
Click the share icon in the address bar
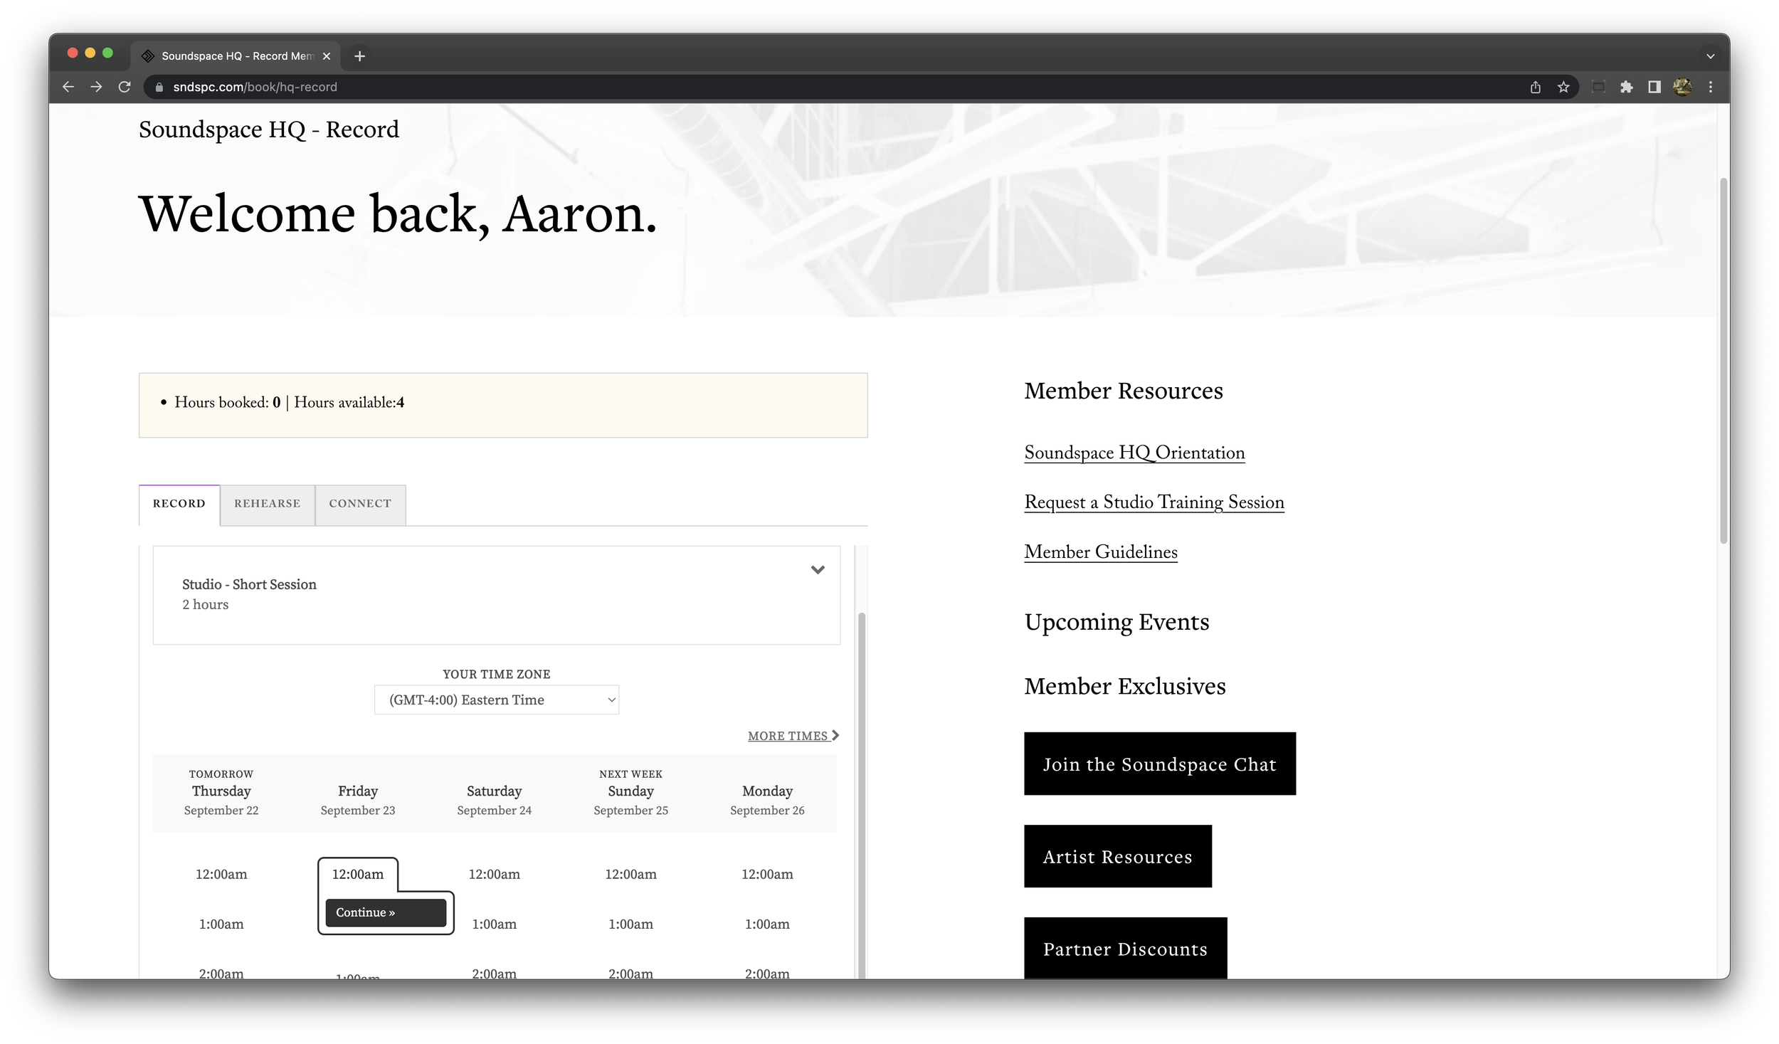pyautogui.click(x=1535, y=87)
